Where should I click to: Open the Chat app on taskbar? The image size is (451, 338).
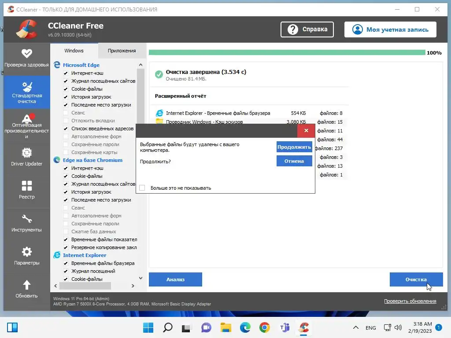coord(206,327)
